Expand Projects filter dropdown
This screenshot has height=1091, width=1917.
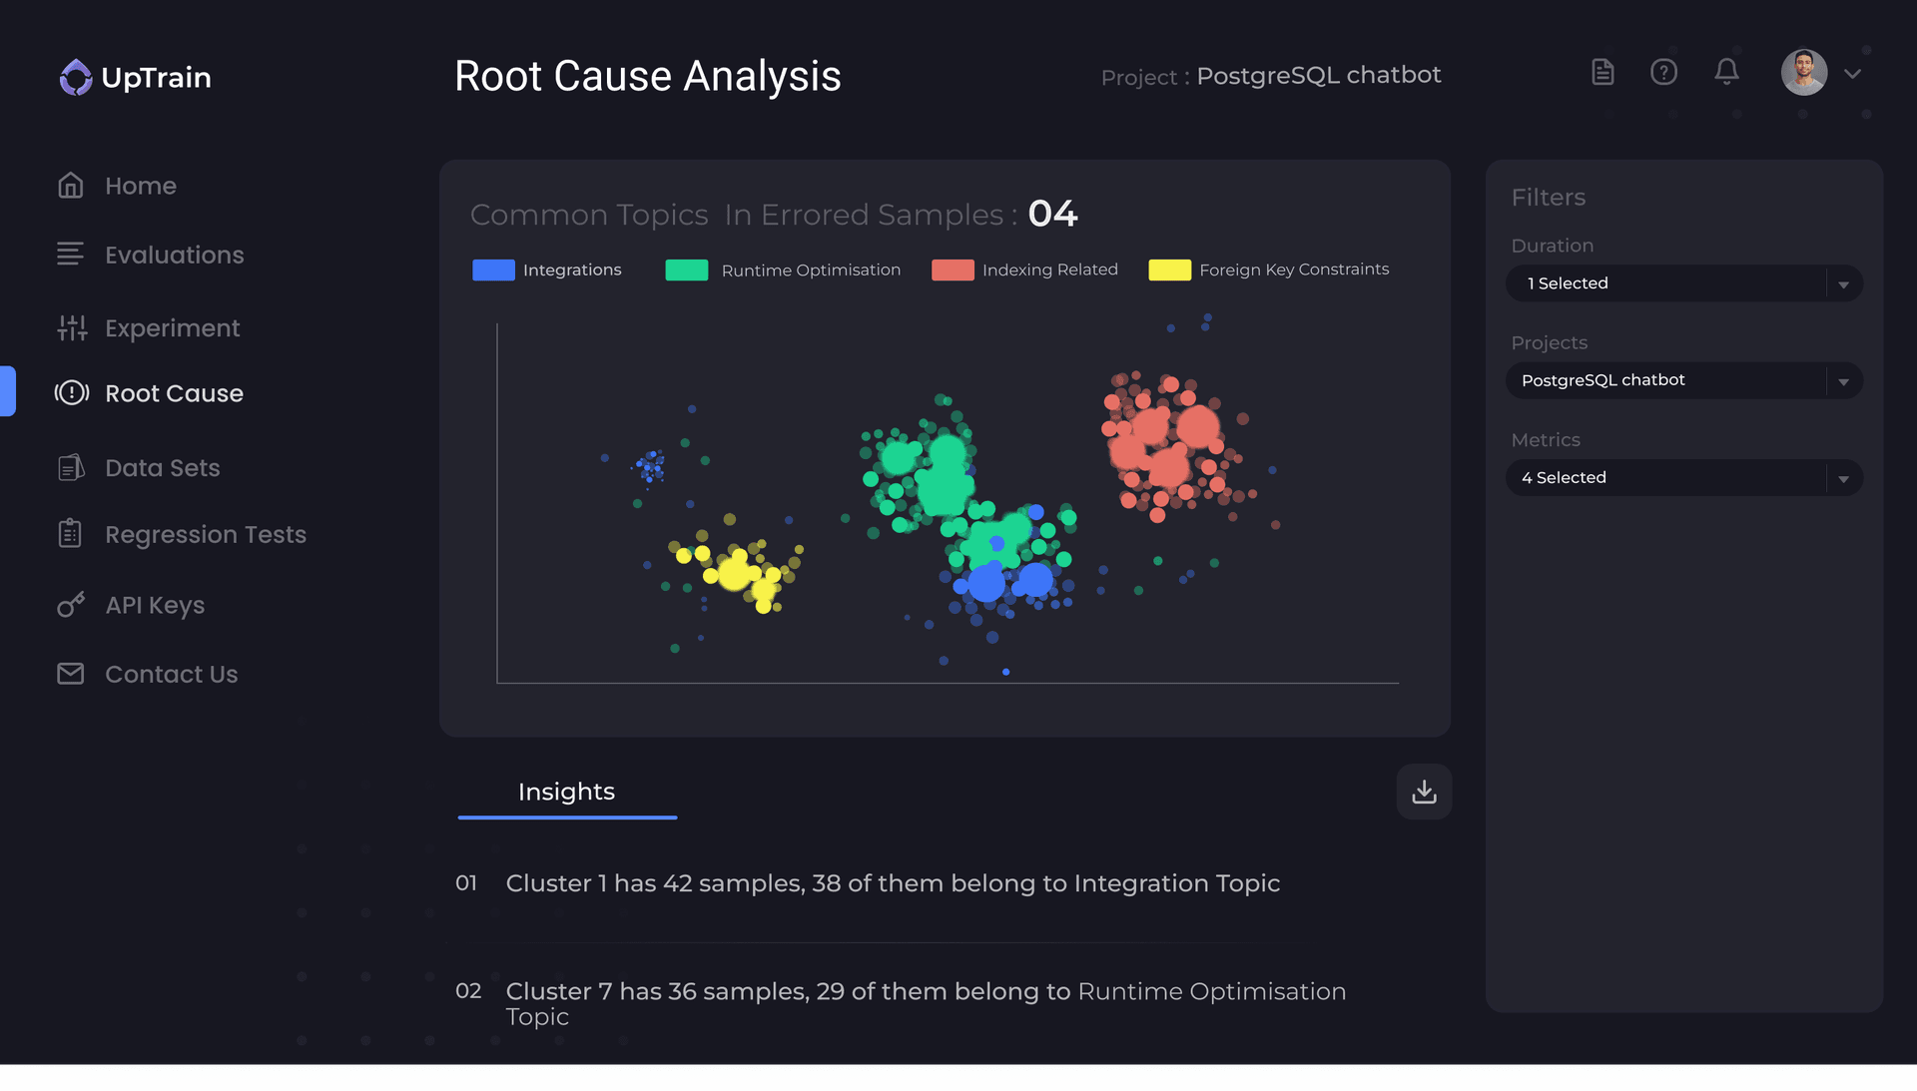coord(1684,380)
